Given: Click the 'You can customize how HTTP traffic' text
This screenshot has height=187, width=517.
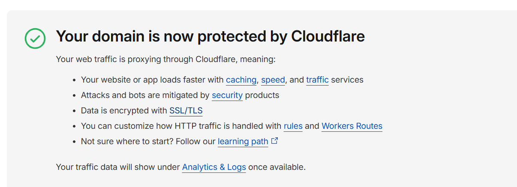Looking at the screenshot, I should (181, 126).
